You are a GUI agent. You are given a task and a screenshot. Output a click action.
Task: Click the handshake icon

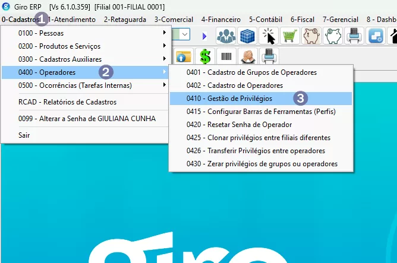pos(248,57)
